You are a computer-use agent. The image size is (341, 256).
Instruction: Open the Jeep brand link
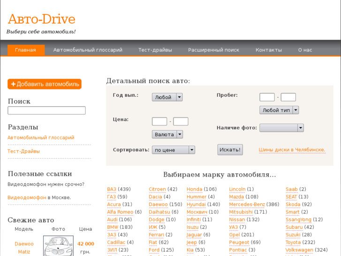click(191, 242)
